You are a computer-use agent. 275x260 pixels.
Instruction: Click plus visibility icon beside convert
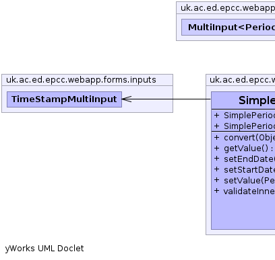pos(216,137)
